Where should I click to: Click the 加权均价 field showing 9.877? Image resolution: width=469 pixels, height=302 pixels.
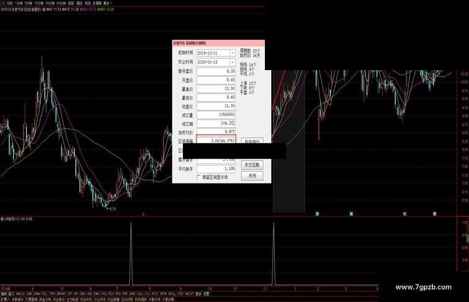(216, 132)
